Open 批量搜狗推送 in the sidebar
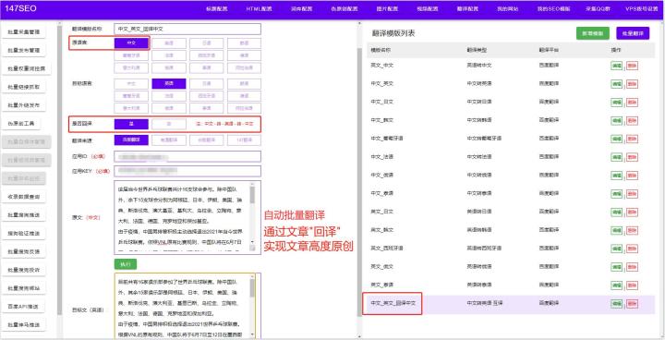Image resolution: width=665 pixels, height=340 pixels. [x=24, y=215]
